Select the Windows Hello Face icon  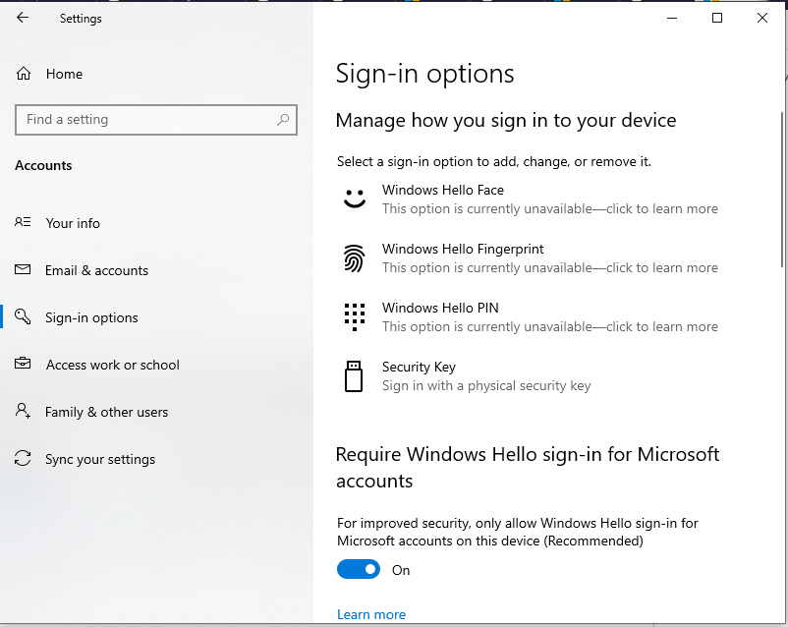coord(355,198)
